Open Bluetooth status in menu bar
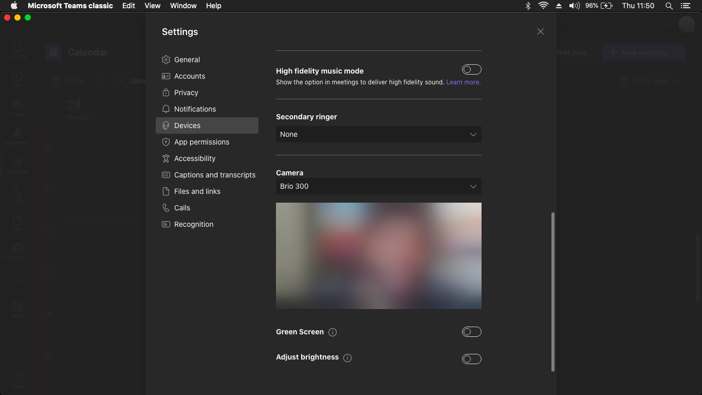The height and width of the screenshot is (395, 702). click(528, 6)
